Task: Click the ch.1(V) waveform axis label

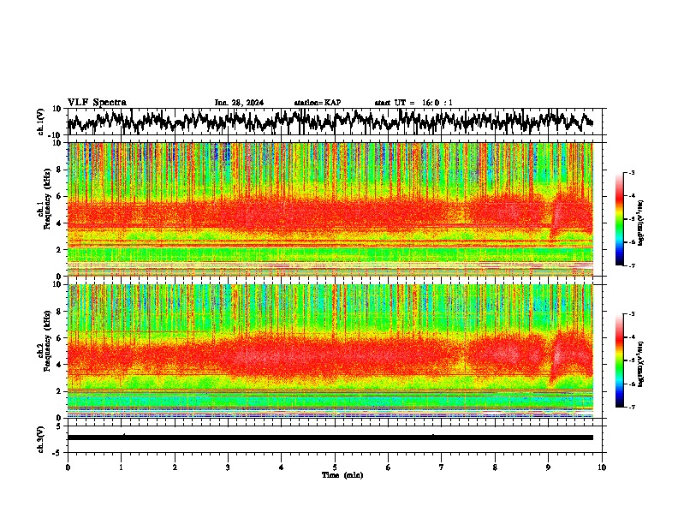Action: point(41,122)
